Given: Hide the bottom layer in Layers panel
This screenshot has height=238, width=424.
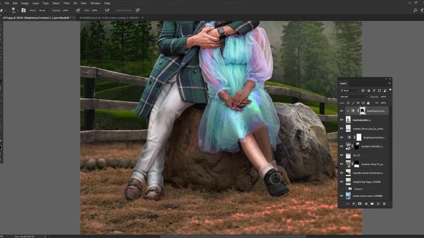Looking at the screenshot, I should click(x=342, y=196).
